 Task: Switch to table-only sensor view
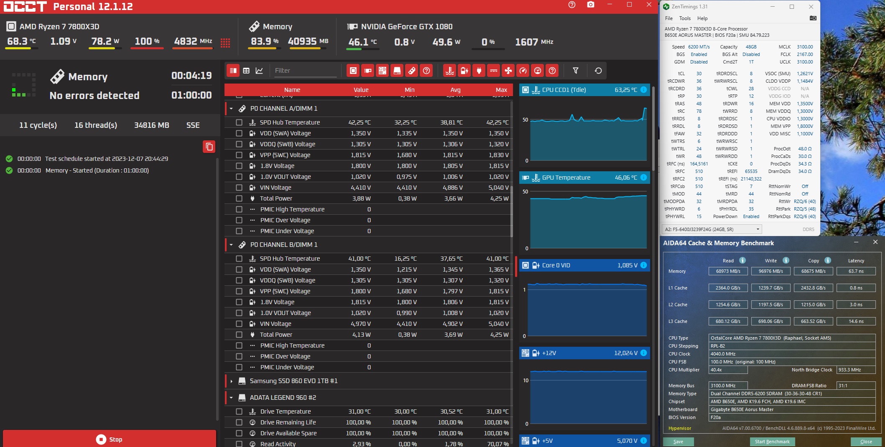[x=246, y=71]
